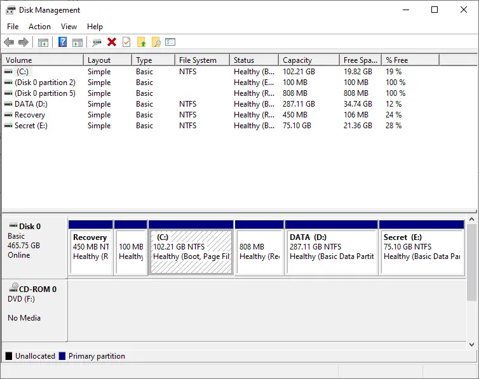479x379 pixels.
Task: Select the 100 MB partition block on Disk 0
Action: 131,248
